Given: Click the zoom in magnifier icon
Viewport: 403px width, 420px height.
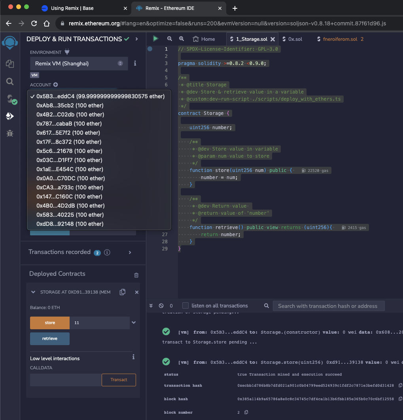Looking at the screenshot, I should (x=182, y=39).
